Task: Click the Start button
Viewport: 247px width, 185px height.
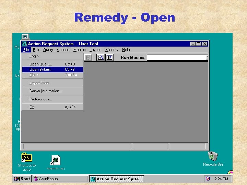Action: click(22, 179)
